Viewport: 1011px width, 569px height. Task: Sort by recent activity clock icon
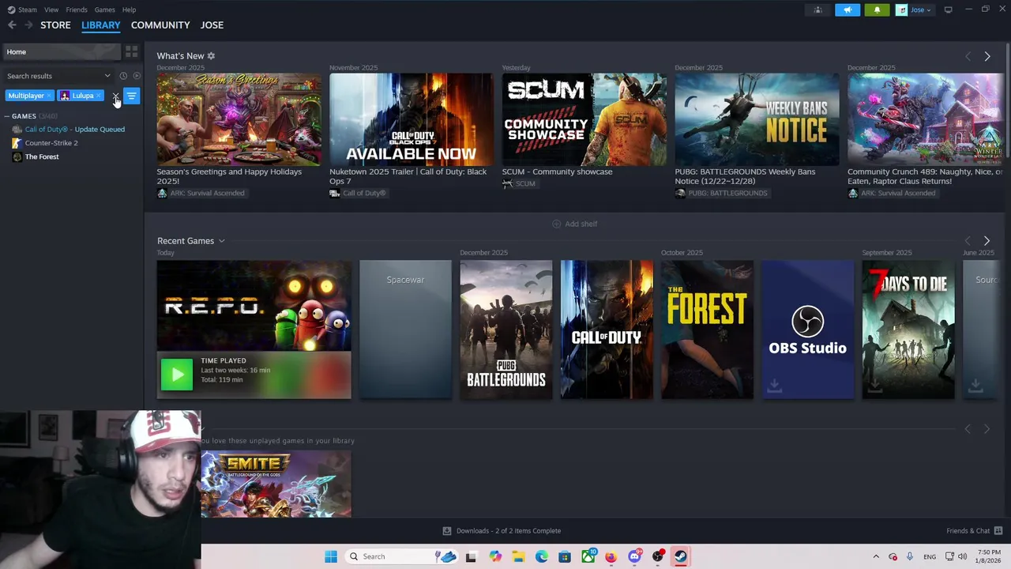click(x=123, y=76)
